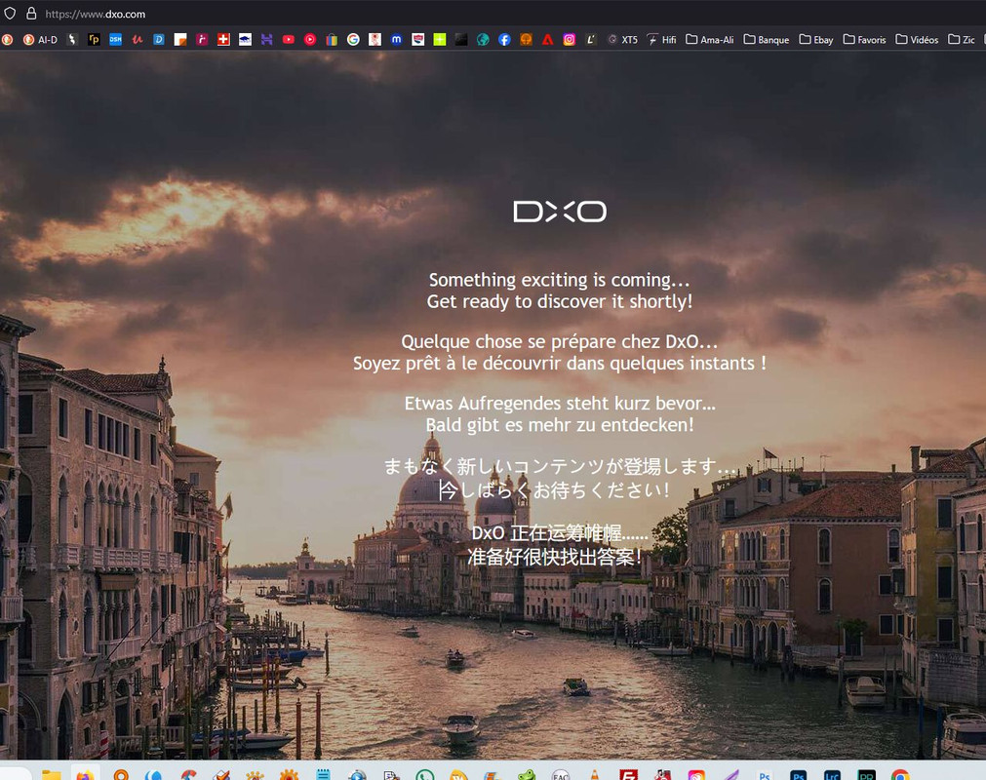Click "Quelque chose se prépare chez DxO..." text
Viewport: 986px width, 780px height.
[559, 341]
